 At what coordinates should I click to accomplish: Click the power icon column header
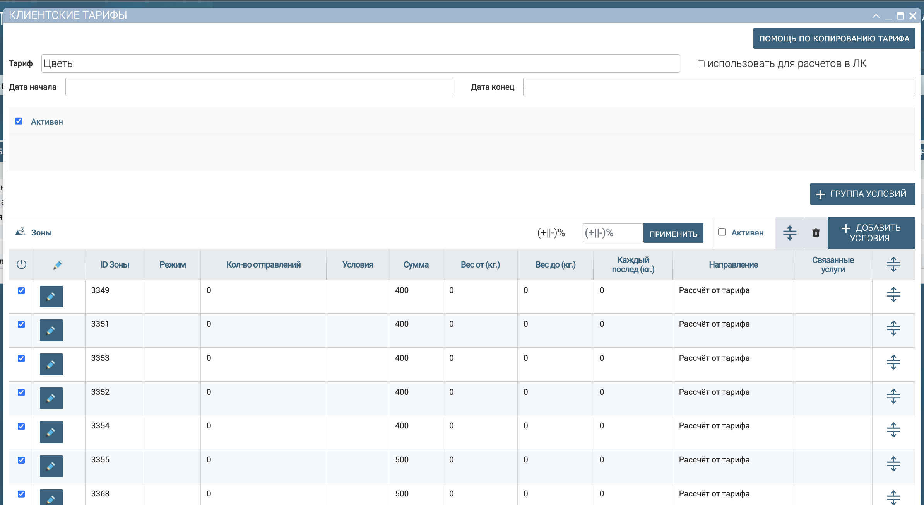[22, 264]
